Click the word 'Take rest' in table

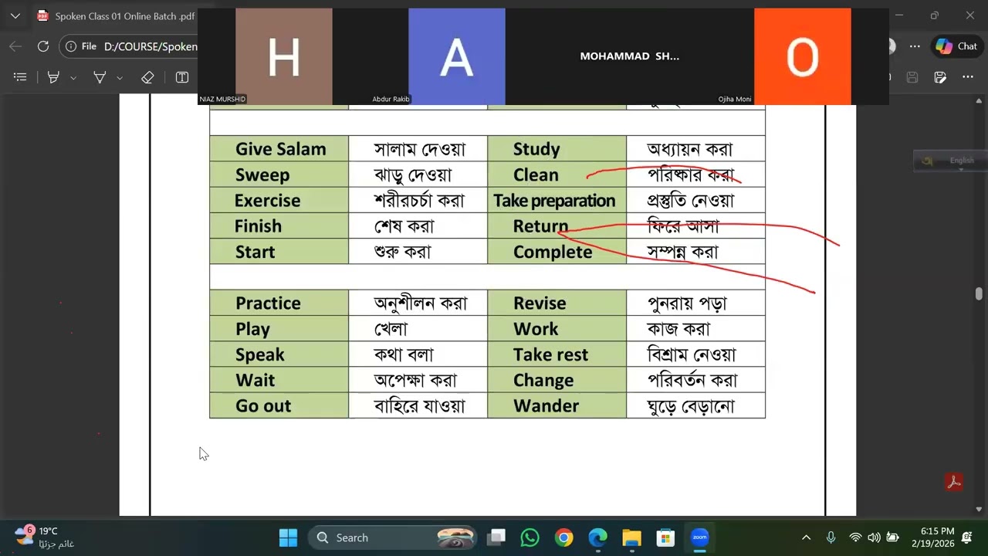pyautogui.click(x=550, y=354)
